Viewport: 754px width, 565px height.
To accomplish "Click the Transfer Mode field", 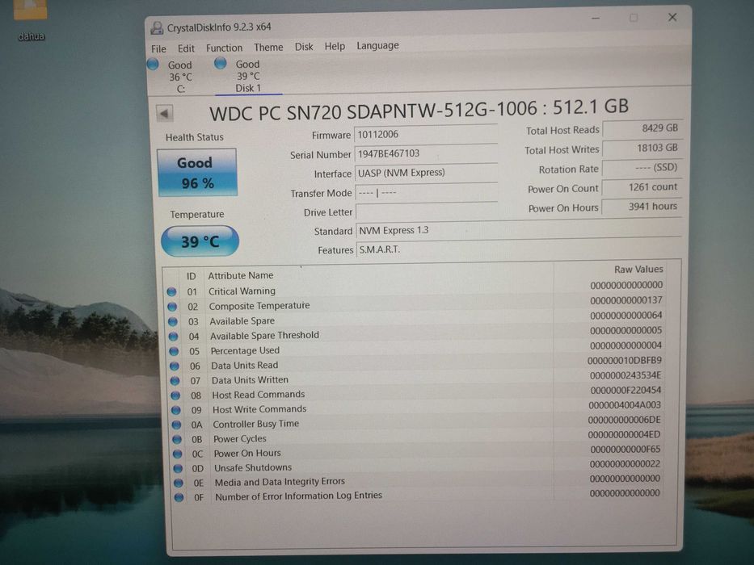I will click(x=427, y=192).
